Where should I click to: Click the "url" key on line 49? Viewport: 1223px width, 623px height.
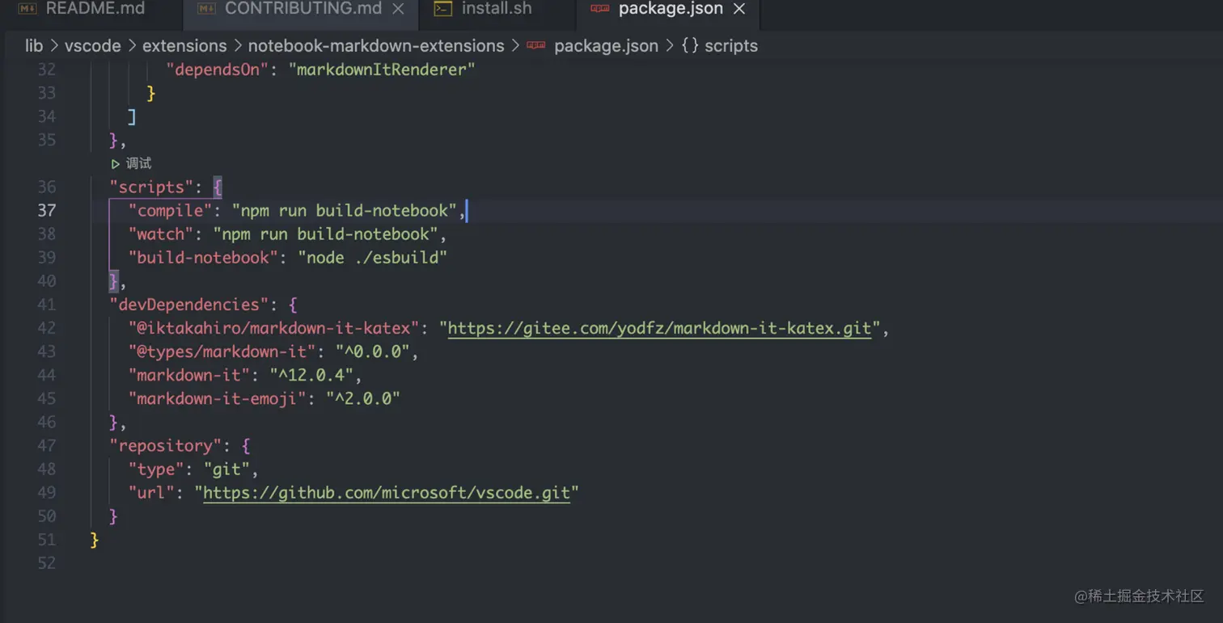click(151, 493)
